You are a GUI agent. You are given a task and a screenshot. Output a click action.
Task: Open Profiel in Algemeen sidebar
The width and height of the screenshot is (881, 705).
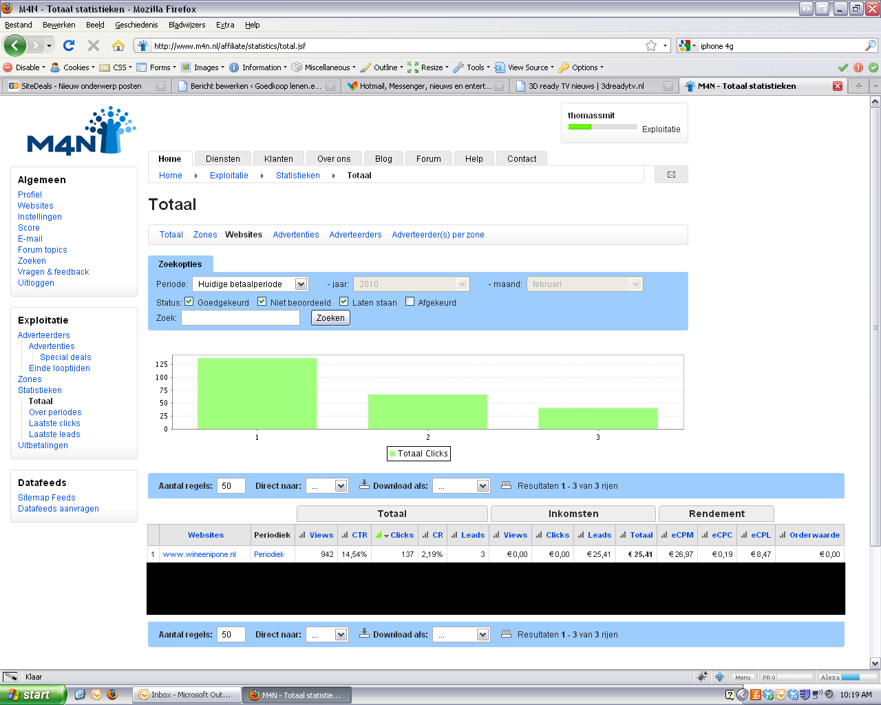(30, 195)
